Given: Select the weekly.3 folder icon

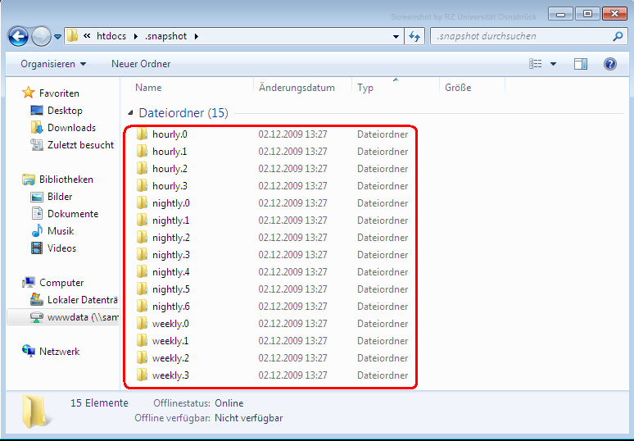Looking at the screenshot, I should pos(142,375).
